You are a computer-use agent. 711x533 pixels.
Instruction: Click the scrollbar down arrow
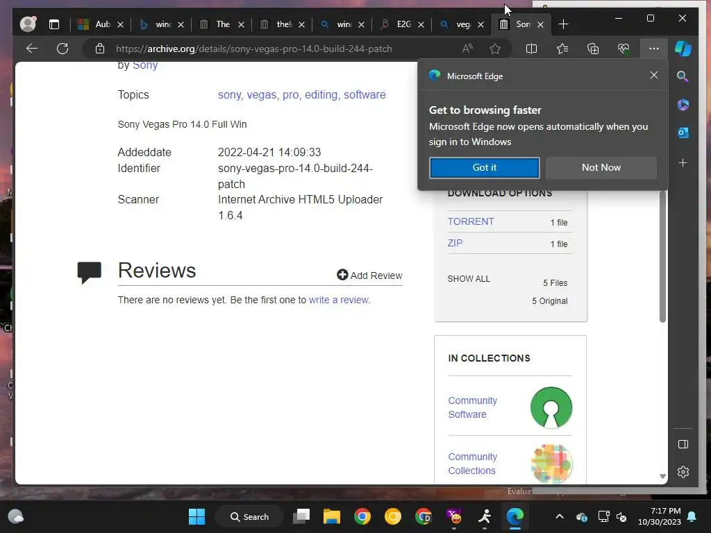pyautogui.click(x=662, y=476)
